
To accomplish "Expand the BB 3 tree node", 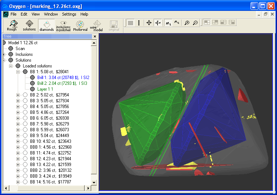I will coord(18,101).
